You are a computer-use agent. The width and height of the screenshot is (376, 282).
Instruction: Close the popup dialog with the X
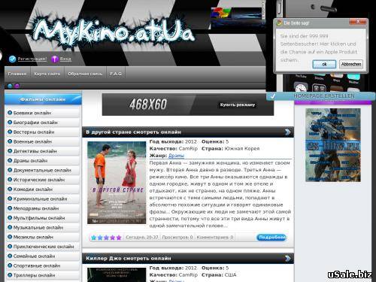(x=358, y=22)
